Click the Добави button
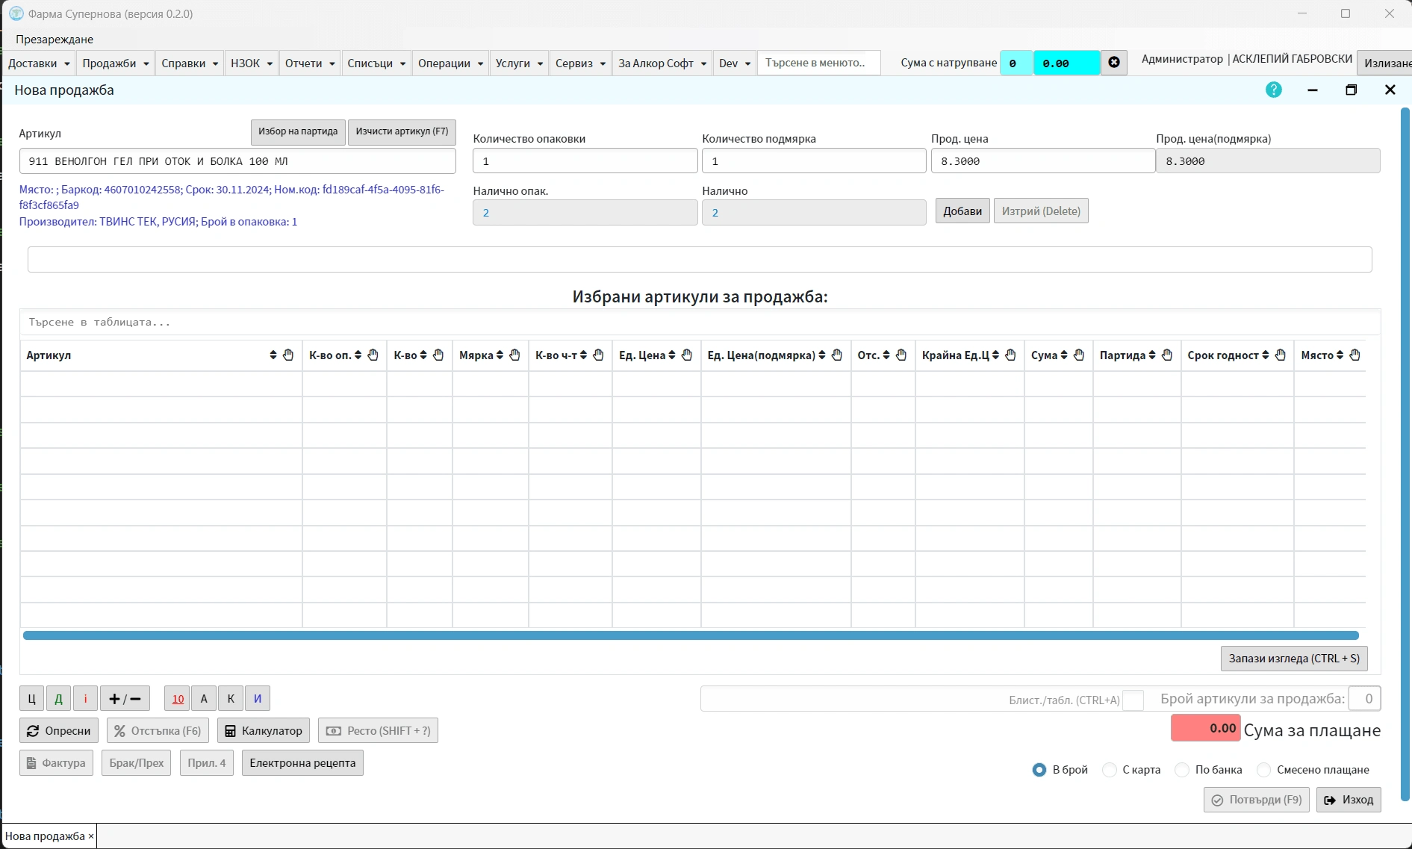The image size is (1412, 849). pos(962,211)
